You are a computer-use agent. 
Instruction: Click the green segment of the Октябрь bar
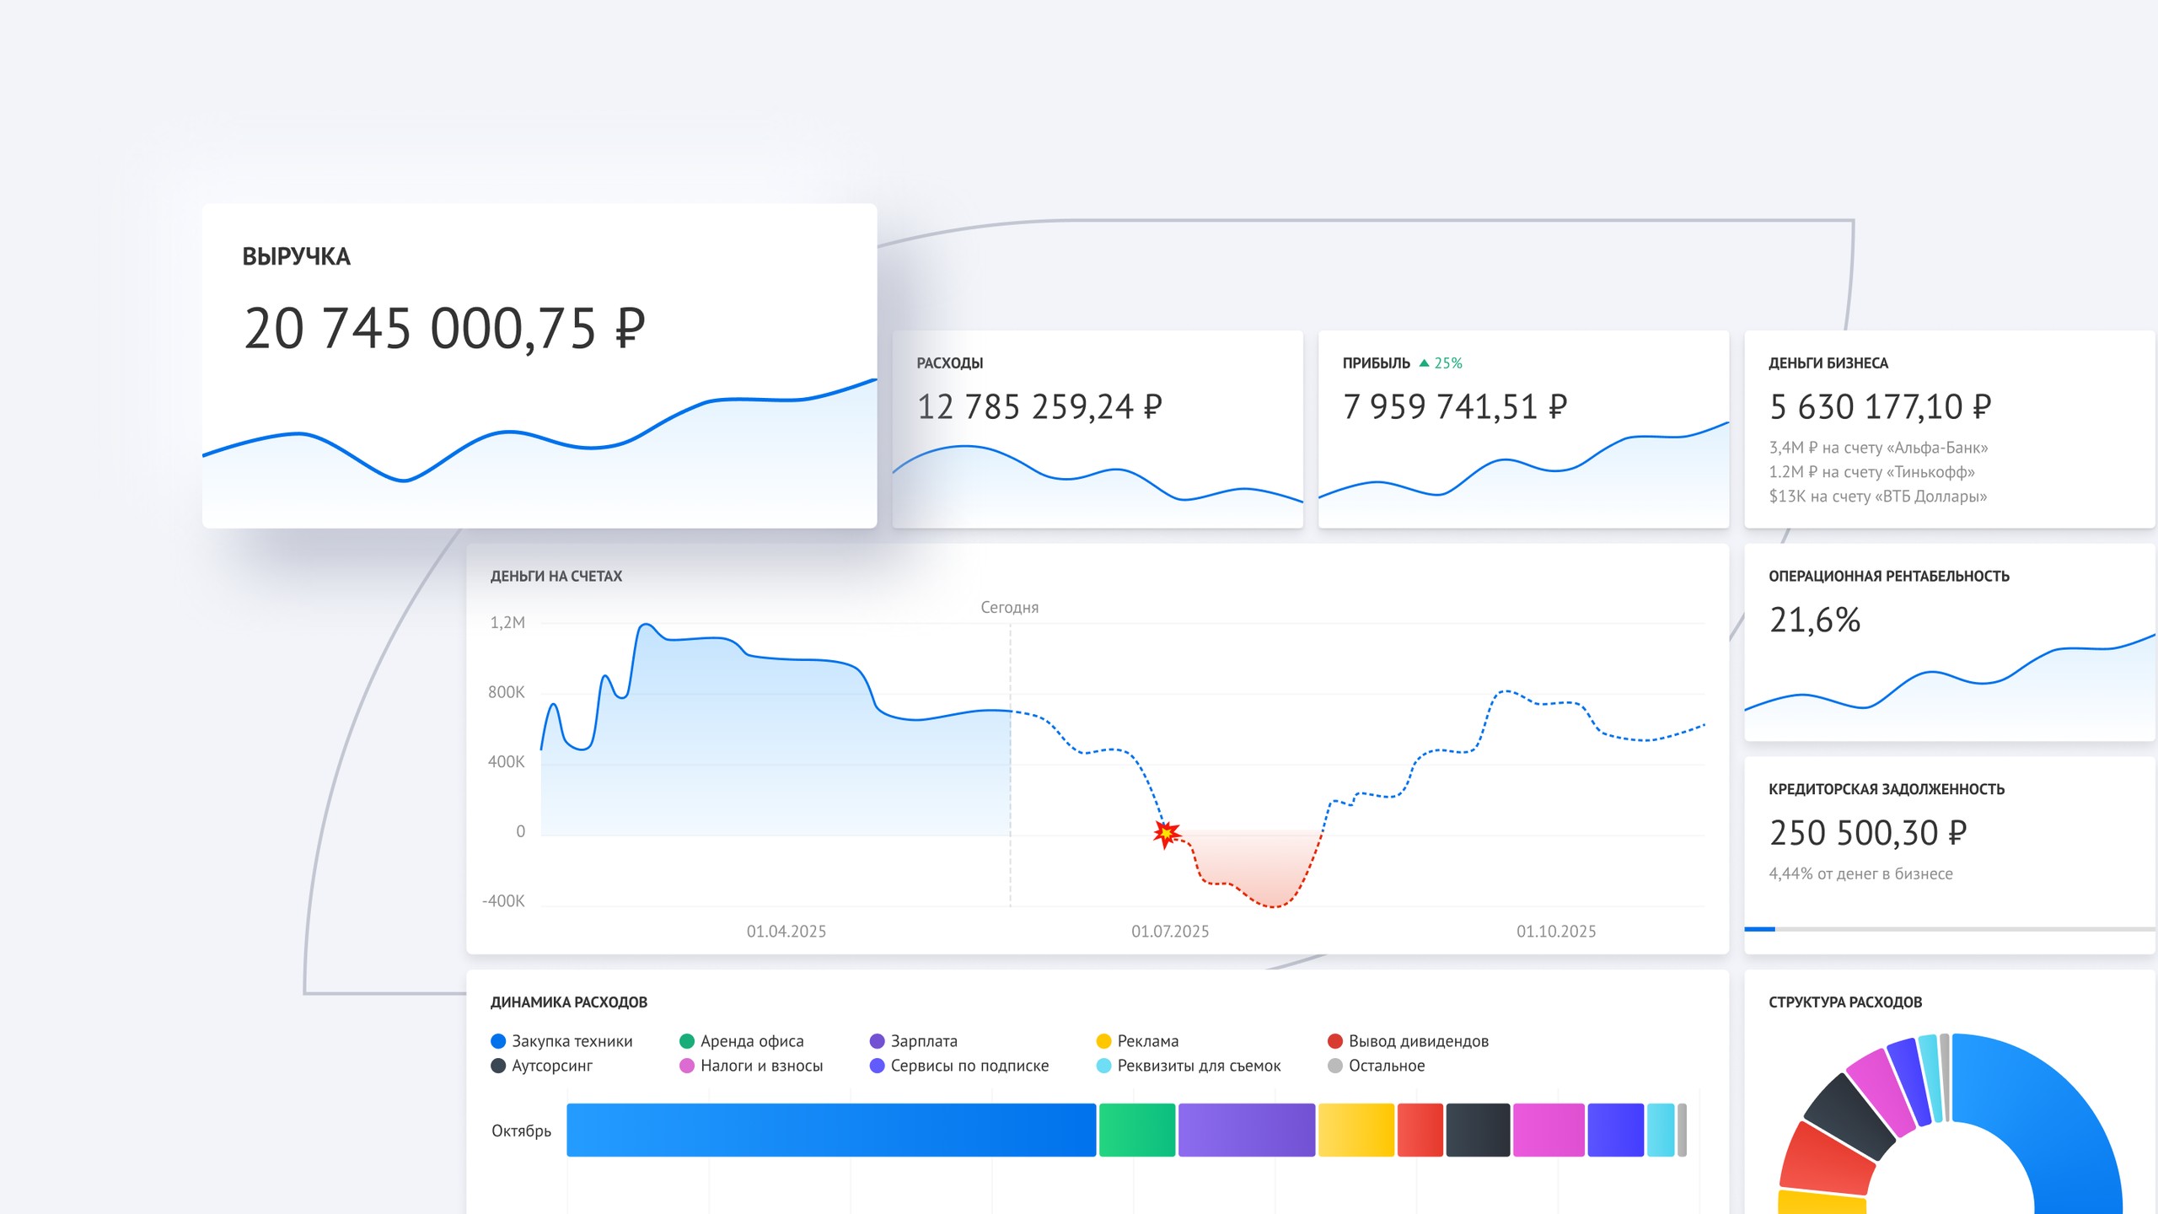click(x=1137, y=1130)
